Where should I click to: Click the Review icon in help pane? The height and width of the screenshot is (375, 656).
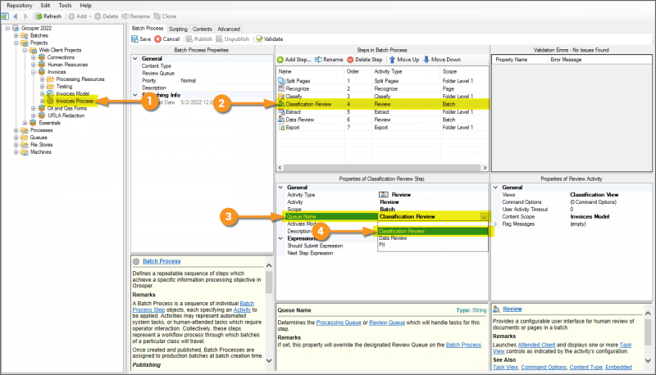click(x=497, y=309)
